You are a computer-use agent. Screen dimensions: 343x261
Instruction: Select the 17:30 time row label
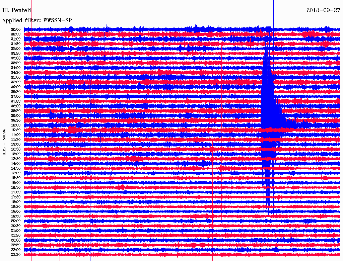(x=15, y=197)
